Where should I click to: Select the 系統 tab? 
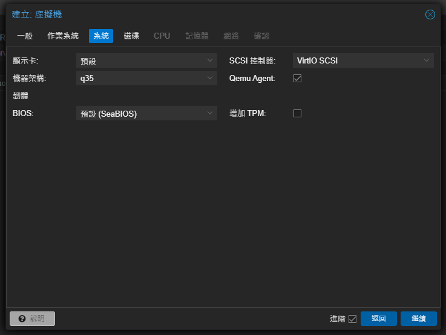[x=101, y=36]
